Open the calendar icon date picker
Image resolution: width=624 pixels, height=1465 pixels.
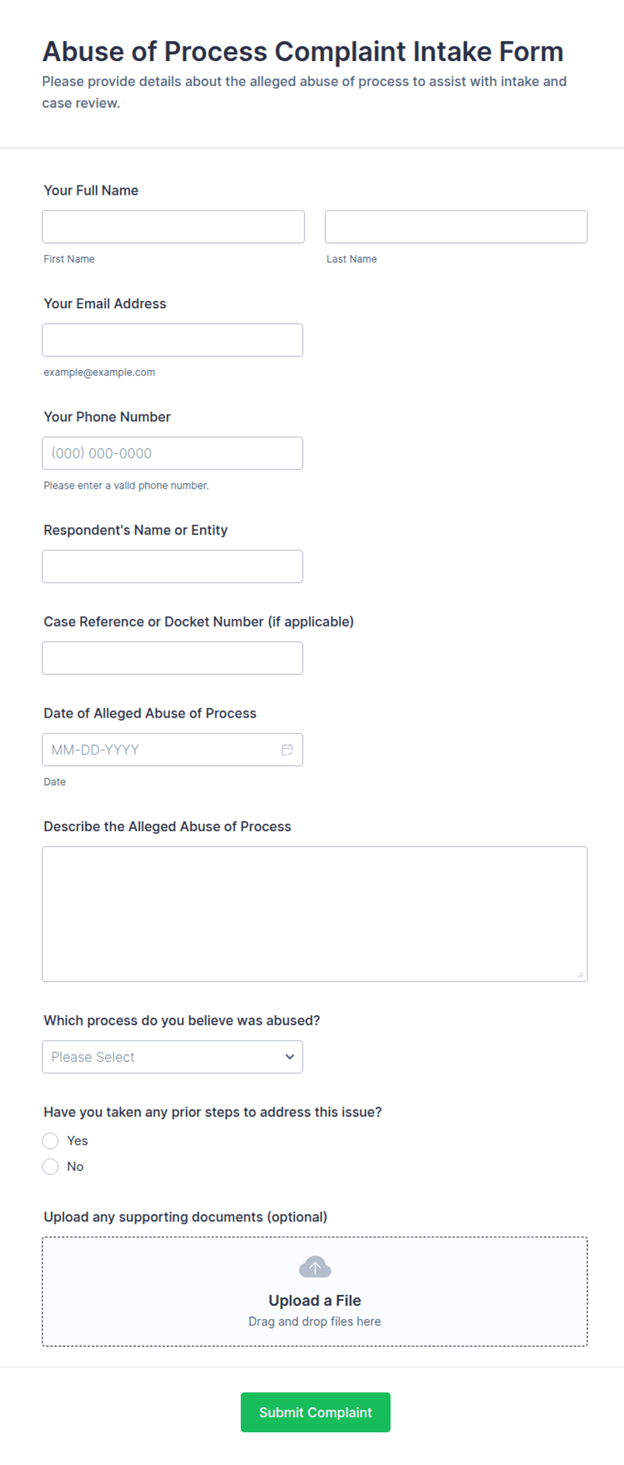[287, 749]
